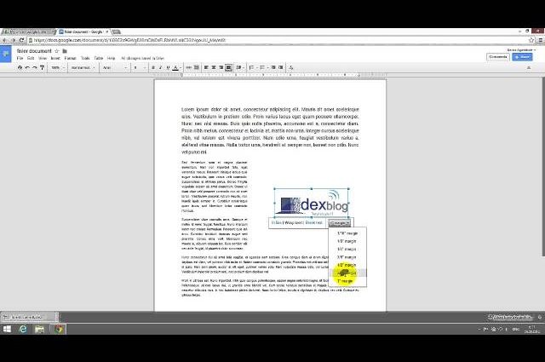Open the File menu
Image resolution: width=545 pixels, height=362 pixels.
(x=20, y=58)
